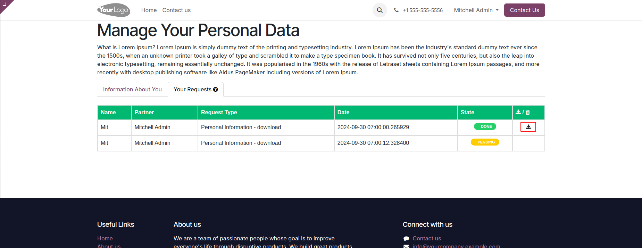Open Contact us in the top navigation
The image size is (642, 248).
tap(176, 10)
